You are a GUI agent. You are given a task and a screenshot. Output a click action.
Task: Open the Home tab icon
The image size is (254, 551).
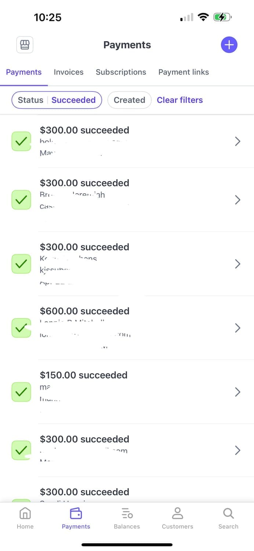[x=25, y=513]
